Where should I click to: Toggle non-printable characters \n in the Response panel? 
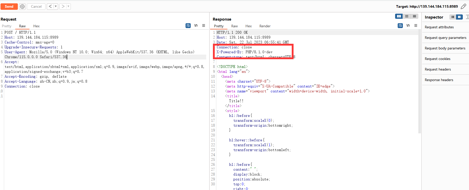408,25
